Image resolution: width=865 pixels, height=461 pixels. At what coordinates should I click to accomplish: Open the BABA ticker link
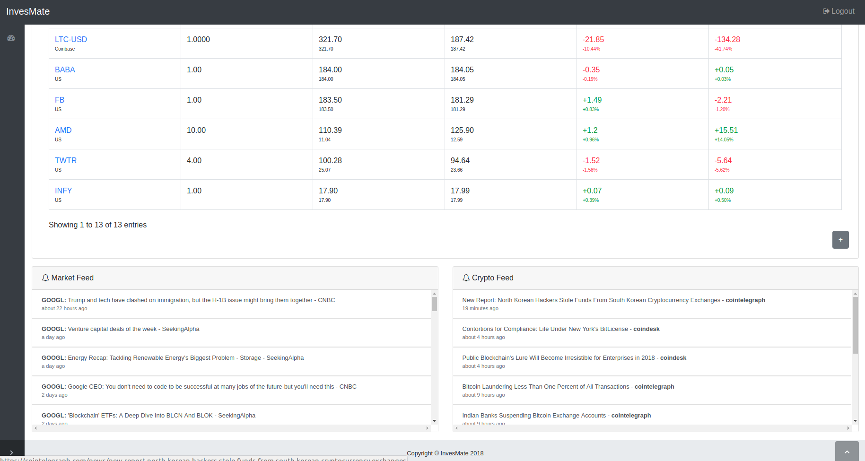65,70
